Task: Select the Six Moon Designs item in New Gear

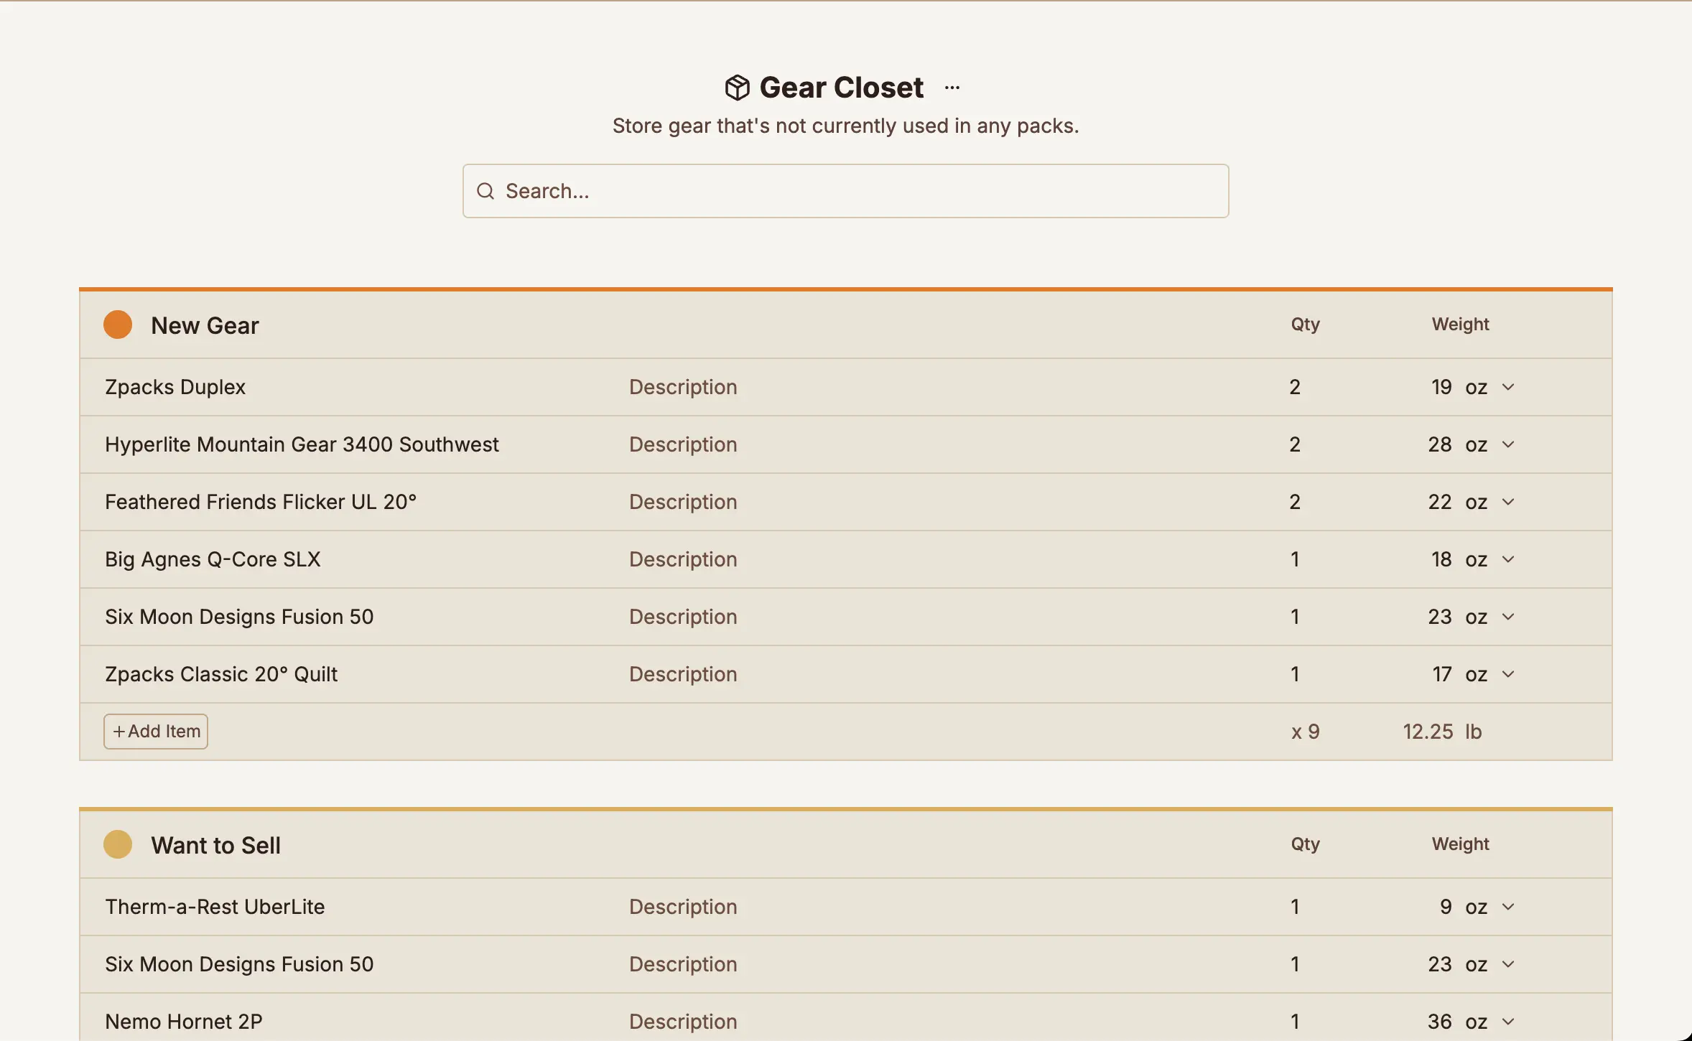Action: 239,617
